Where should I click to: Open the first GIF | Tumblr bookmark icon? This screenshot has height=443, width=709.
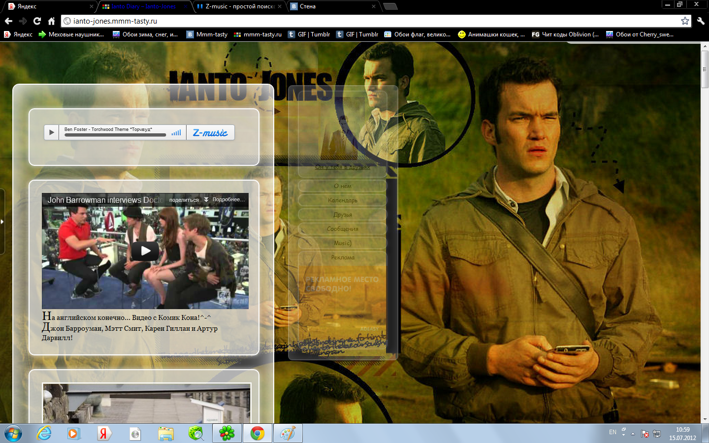click(x=291, y=34)
